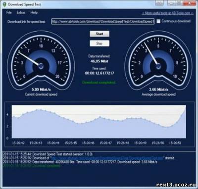Click the Download Speed Test app icon
The image size is (198, 189).
pos(4,4)
